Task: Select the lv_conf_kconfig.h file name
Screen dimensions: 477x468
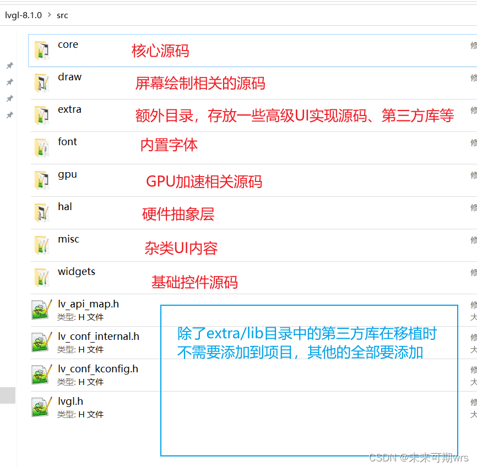Action: (x=98, y=369)
